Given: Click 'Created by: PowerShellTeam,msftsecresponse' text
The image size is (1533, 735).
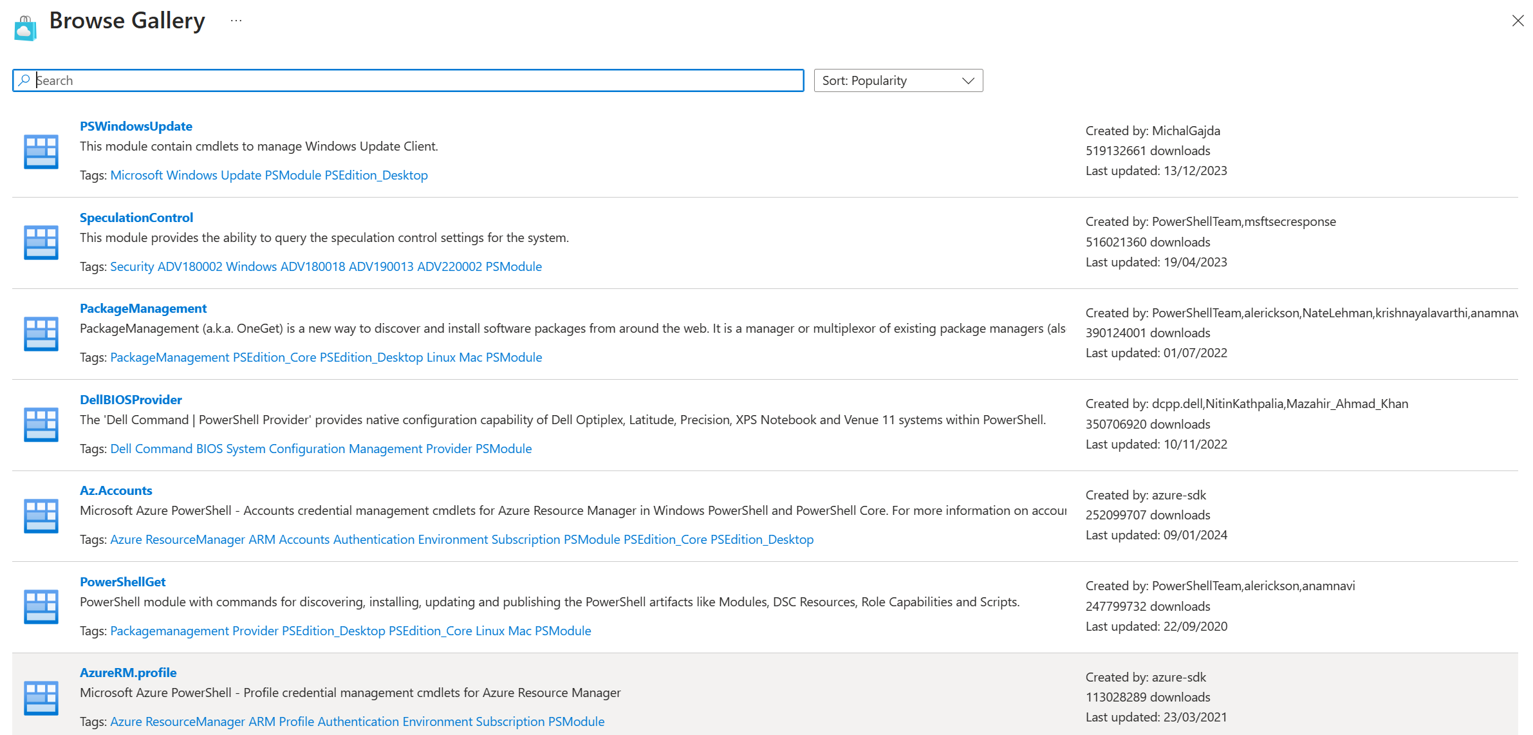Looking at the screenshot, I should pyautogui.click(x=1211, y=221).
